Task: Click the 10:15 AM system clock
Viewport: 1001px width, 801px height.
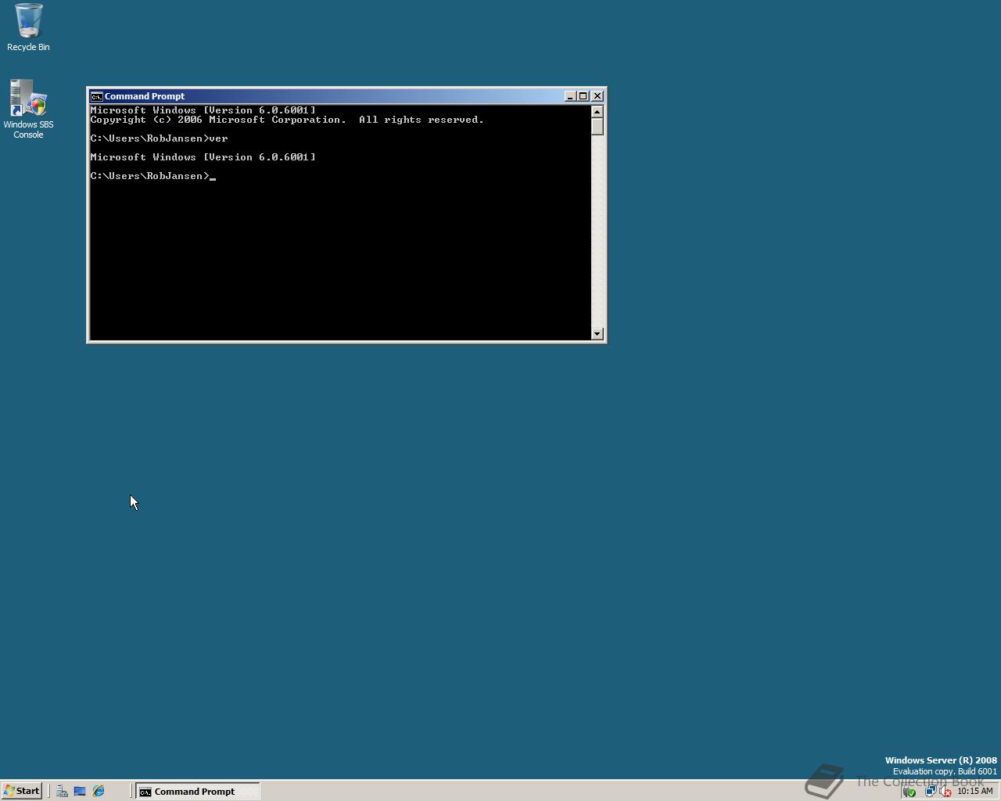Action: point(975,791)
